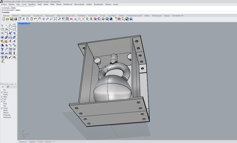This screenshot has width=237, height=143.
Task: Switch to the Visualización toolbar tab
Action: click(x=38, y=16)
